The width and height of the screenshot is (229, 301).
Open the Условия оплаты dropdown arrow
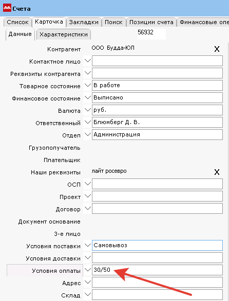click(88, 270)
